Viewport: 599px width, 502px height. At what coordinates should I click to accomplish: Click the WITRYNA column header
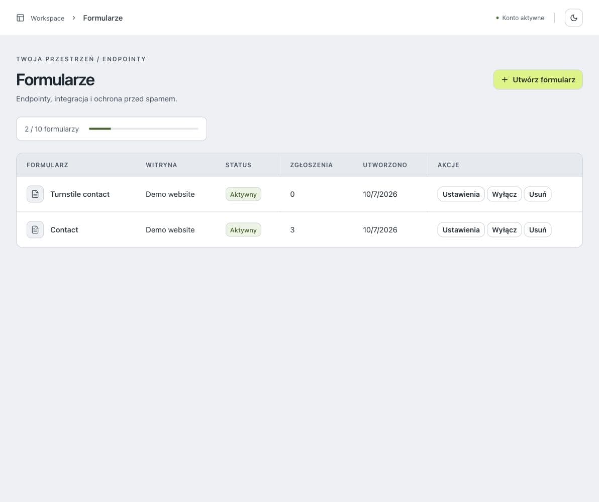pos(161,165)
